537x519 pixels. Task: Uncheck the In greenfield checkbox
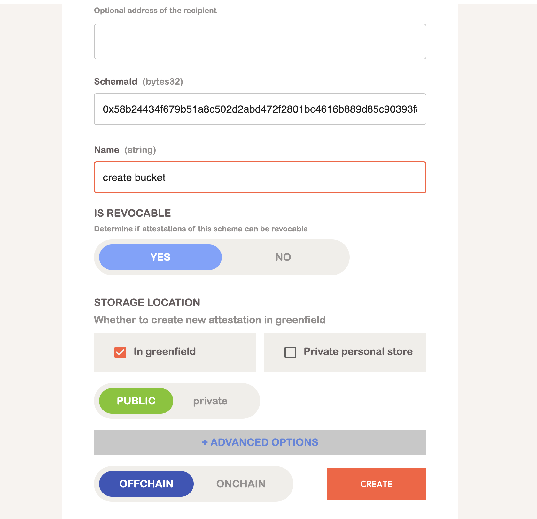coord(120,352)
